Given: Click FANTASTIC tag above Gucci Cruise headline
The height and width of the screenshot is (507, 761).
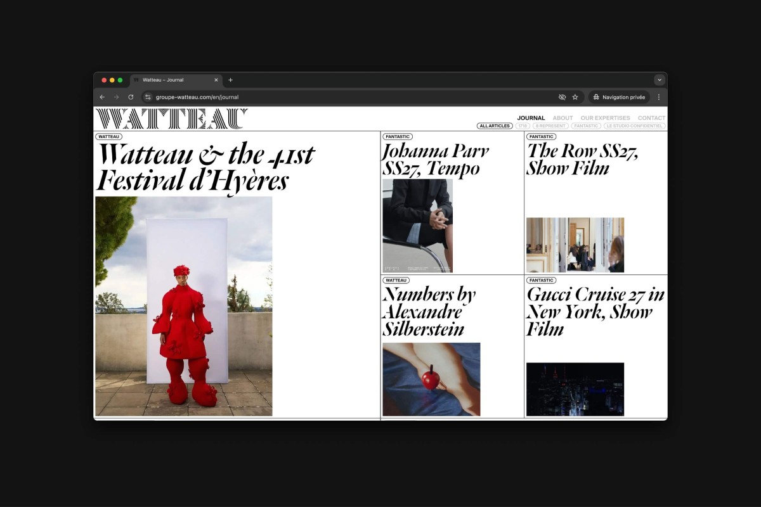Looking at the screenshot, I should [542, 280].
